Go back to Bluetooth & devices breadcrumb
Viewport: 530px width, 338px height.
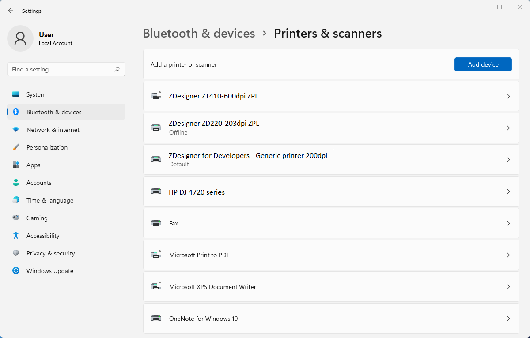click(x=199, y=34)
